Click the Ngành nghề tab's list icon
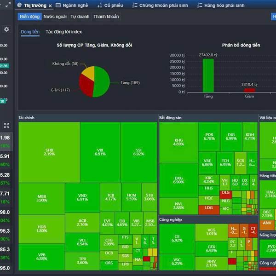Screen dimensions: 276x276 click(58, 5)
